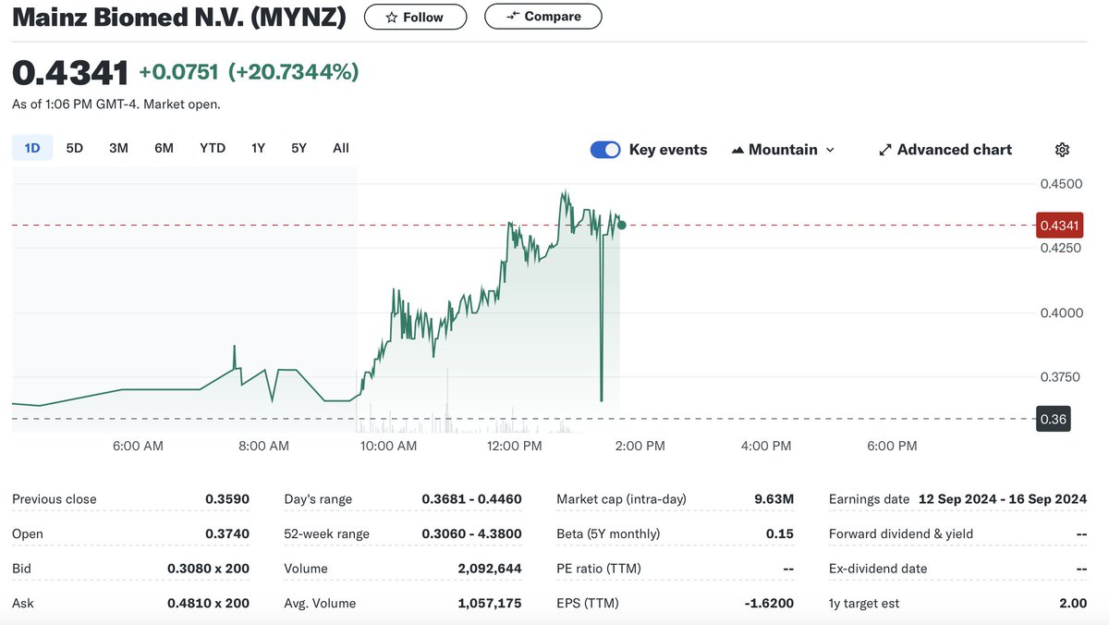Viewport: 1109px width, 625px height.
Task: Click the Market cap value 9.63M
Action: 774,499
